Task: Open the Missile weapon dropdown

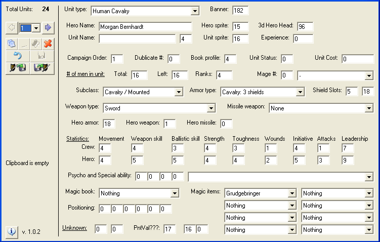Action: click(369, 108)
